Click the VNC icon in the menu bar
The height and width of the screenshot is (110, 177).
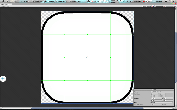92,1
